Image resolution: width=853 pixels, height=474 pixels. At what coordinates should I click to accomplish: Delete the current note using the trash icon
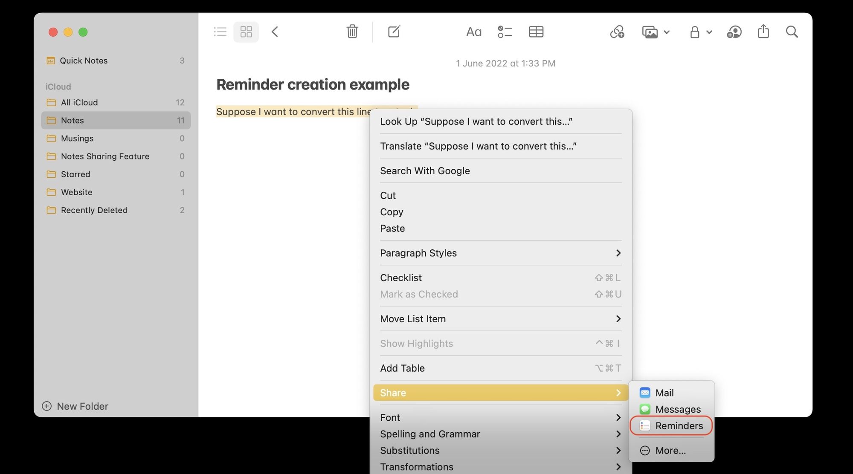tap(352, 32)
